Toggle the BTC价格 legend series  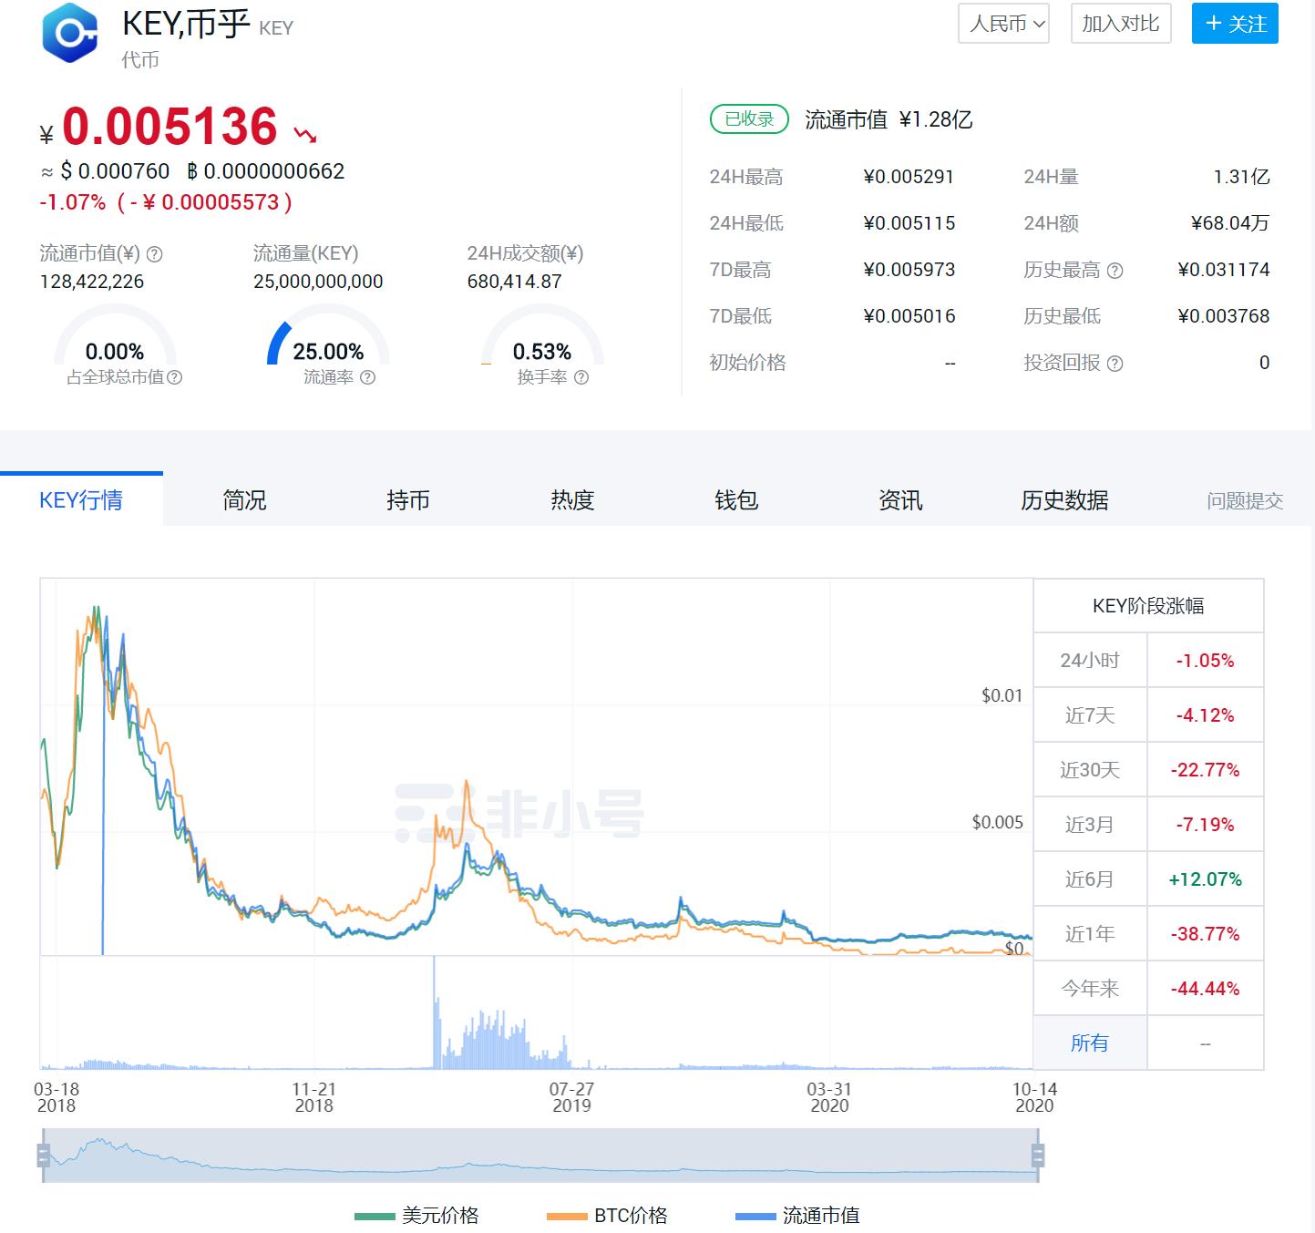[607, 1215]
